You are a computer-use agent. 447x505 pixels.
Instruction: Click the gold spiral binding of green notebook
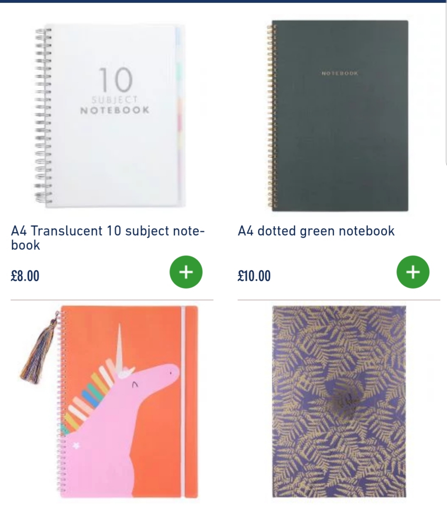click(x=270, y=116)
